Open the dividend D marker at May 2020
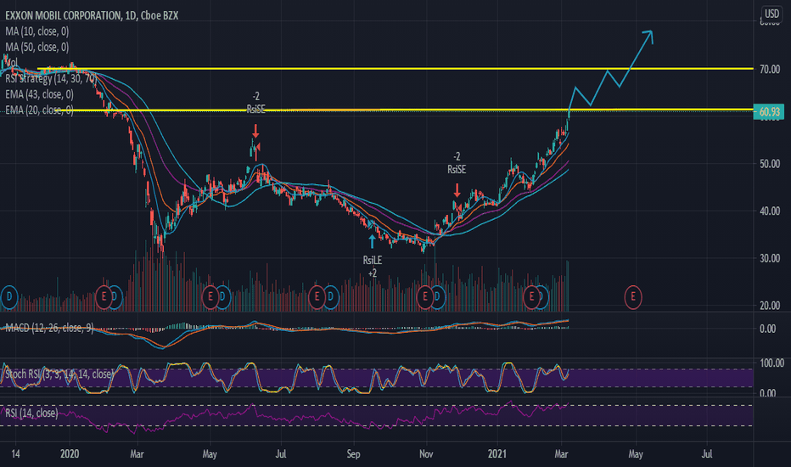 pyautogui.click(x=223, y=297)
